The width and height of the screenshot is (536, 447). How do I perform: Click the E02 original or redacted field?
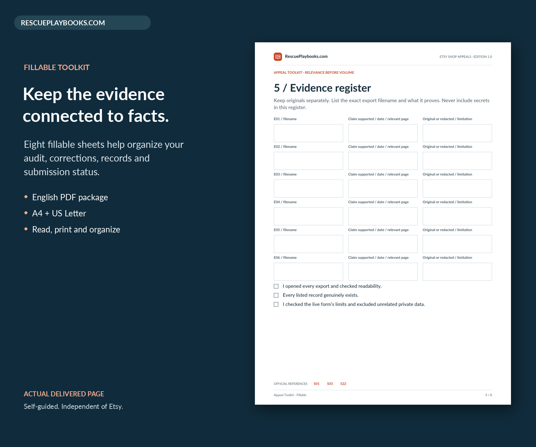coord(457,161)
